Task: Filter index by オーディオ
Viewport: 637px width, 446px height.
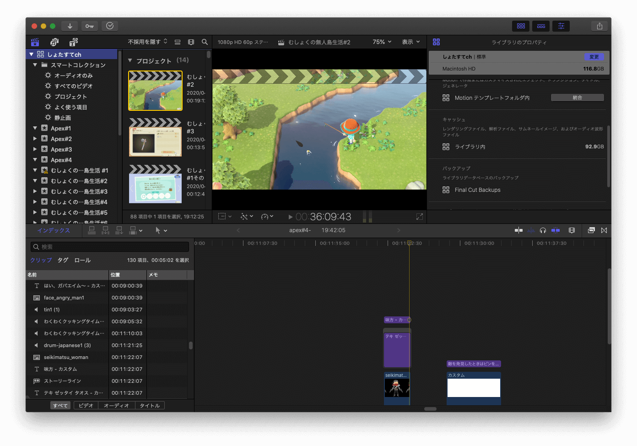Action: tap(116, 406)
